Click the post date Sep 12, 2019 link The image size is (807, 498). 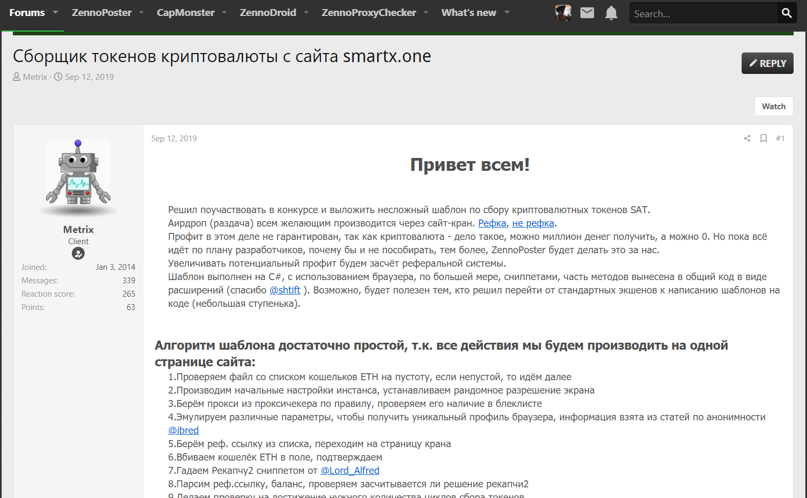[174, 138]
